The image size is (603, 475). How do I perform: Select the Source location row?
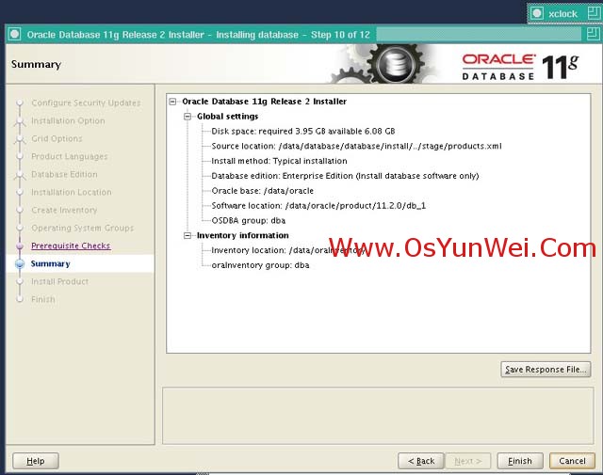tap(356, 147)
